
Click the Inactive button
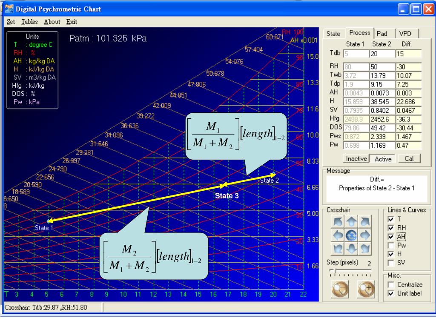click(356, 159)
